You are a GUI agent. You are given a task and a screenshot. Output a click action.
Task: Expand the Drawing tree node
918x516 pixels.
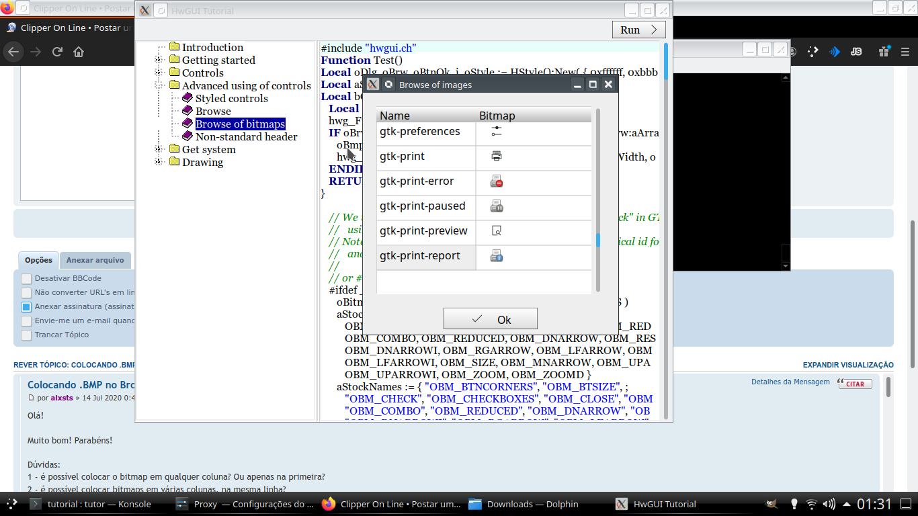pos(159,163)
